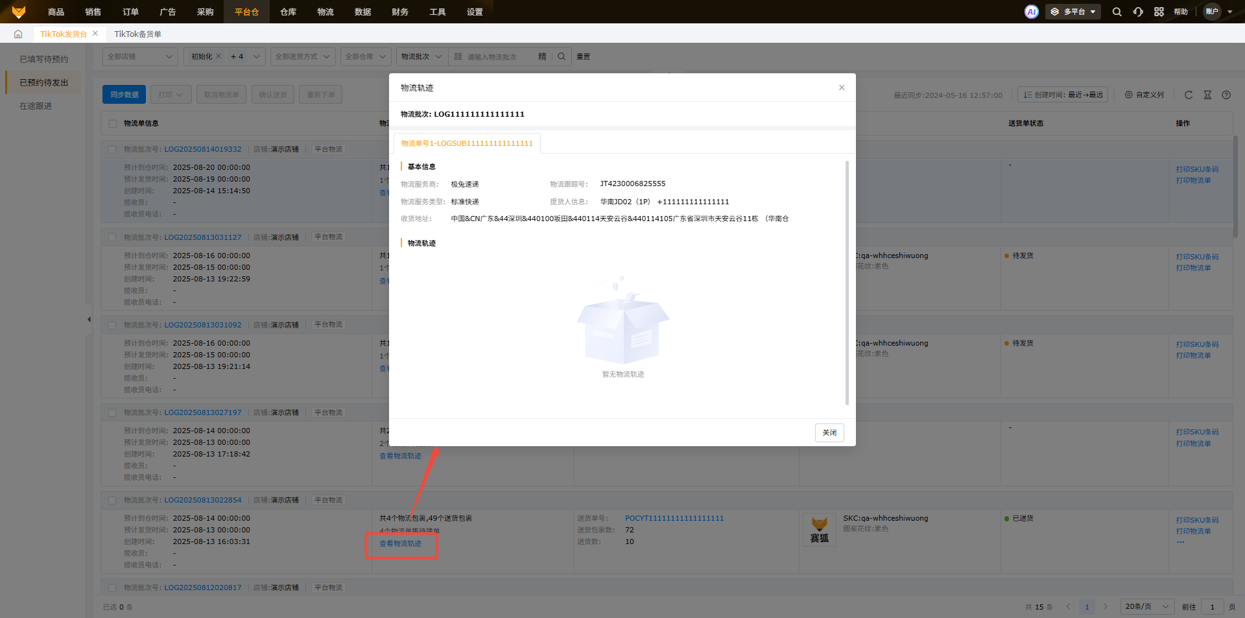Screen dimensions: 1245x618
Task: Click the 物流轨迹 dialog vertical scrollbar
Action: click(847, 283)
